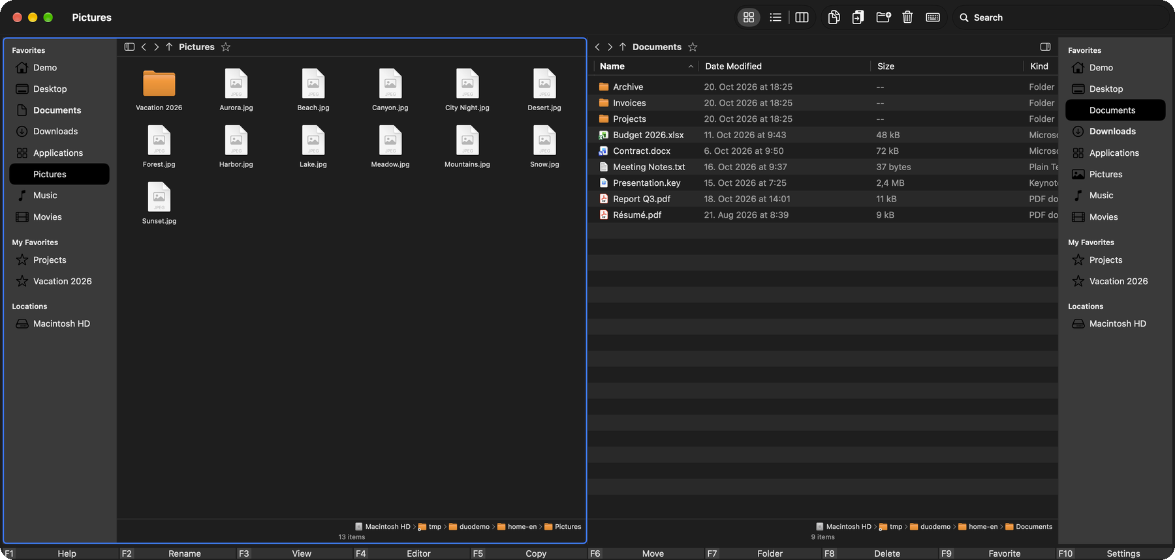This screenshot has height=560, width=1175.
Task: Click the keyboard function-keys toolbar icon
Action: [x=933, y=18]
